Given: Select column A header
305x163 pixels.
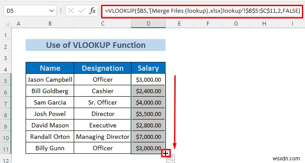Looking at the screenshot, I should [x=19, y=24].
